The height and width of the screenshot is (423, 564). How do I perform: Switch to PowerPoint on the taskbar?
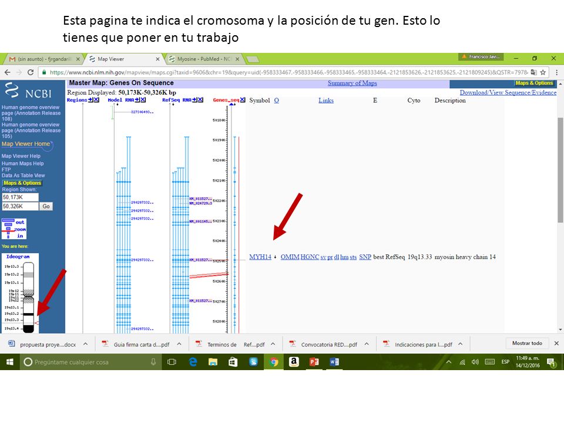coord(314,362)
